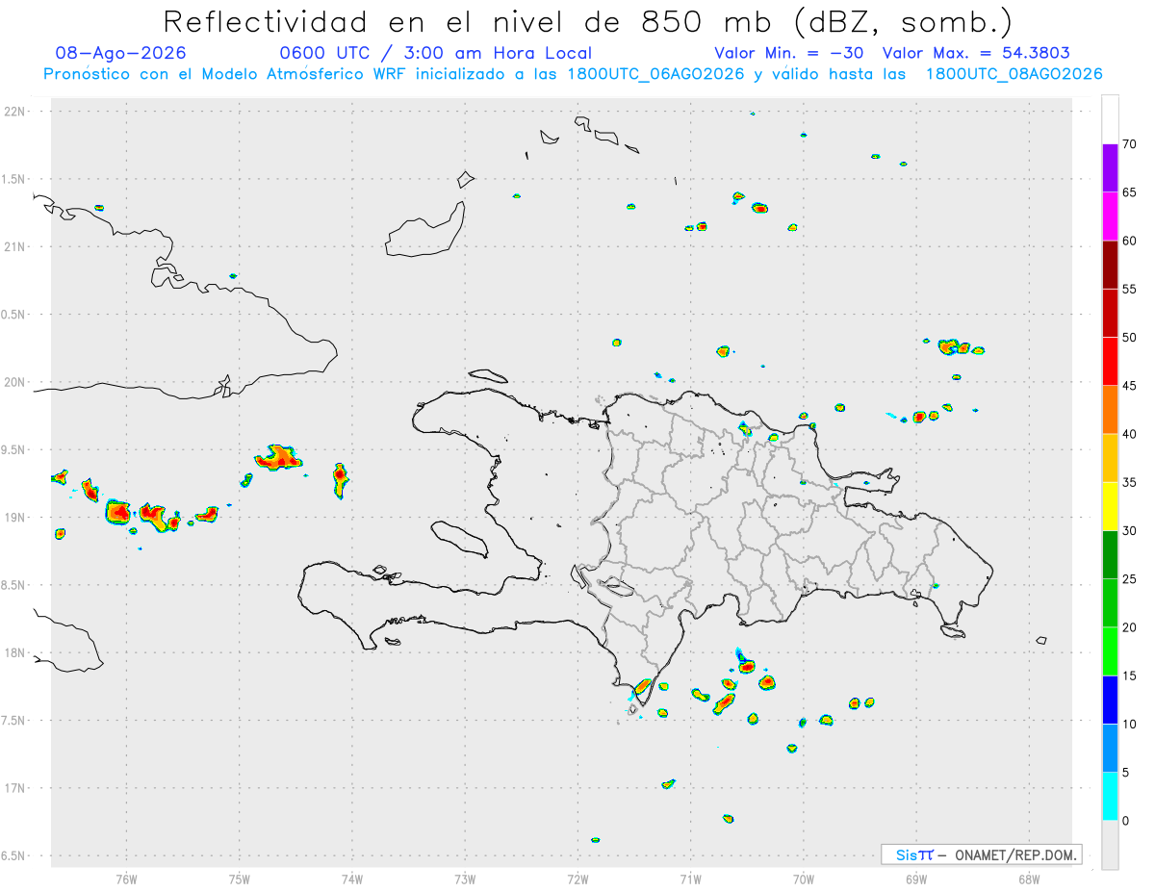This screenshot has height=892, width=1155.
Task: Select the bright red 45-50 dBZ colorbar segment
Action: (1110, 362)
